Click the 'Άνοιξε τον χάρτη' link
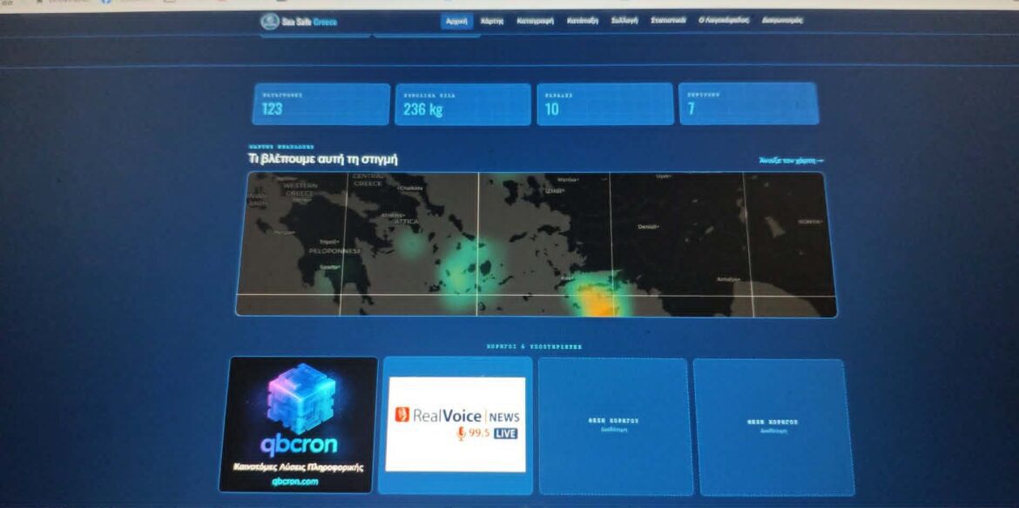Image resolution: width=1019 pixels, height=508 pixels. 792,160
